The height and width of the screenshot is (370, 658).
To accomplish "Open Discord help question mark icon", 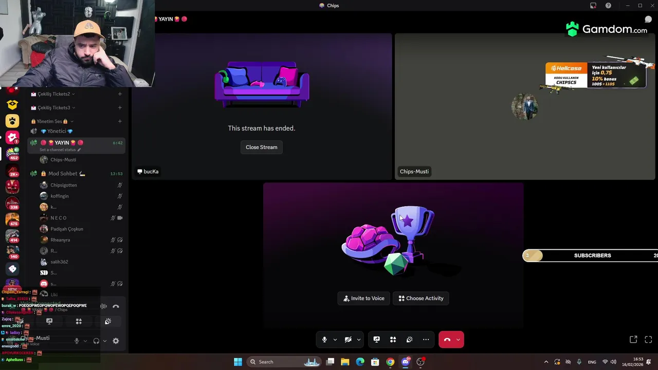I will [x=608, y=6].
